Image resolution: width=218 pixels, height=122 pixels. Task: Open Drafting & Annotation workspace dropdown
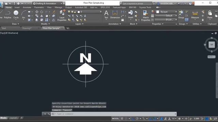point(48,3)
